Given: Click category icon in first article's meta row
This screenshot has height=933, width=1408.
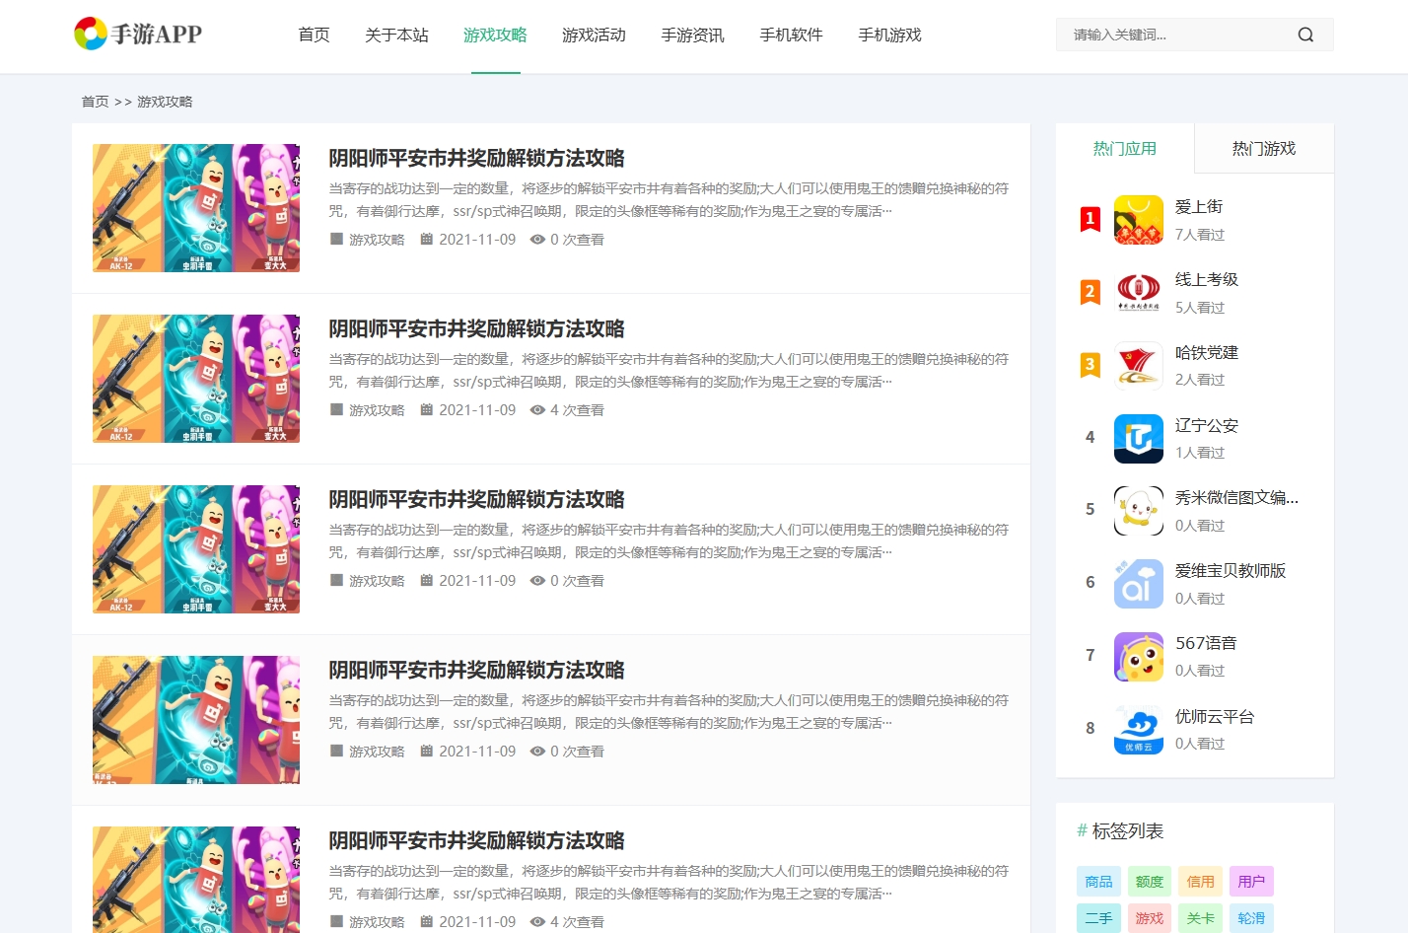Looking at the screenshot, I should (336, 239).
